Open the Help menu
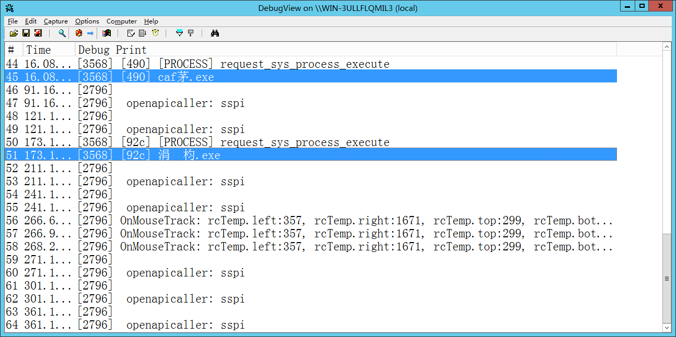 151,21
